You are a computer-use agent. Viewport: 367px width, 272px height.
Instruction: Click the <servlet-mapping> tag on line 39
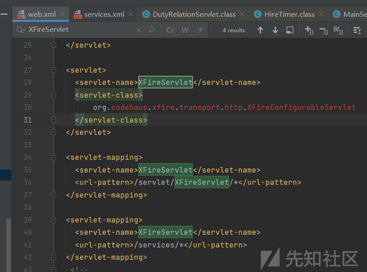[104, 220]
